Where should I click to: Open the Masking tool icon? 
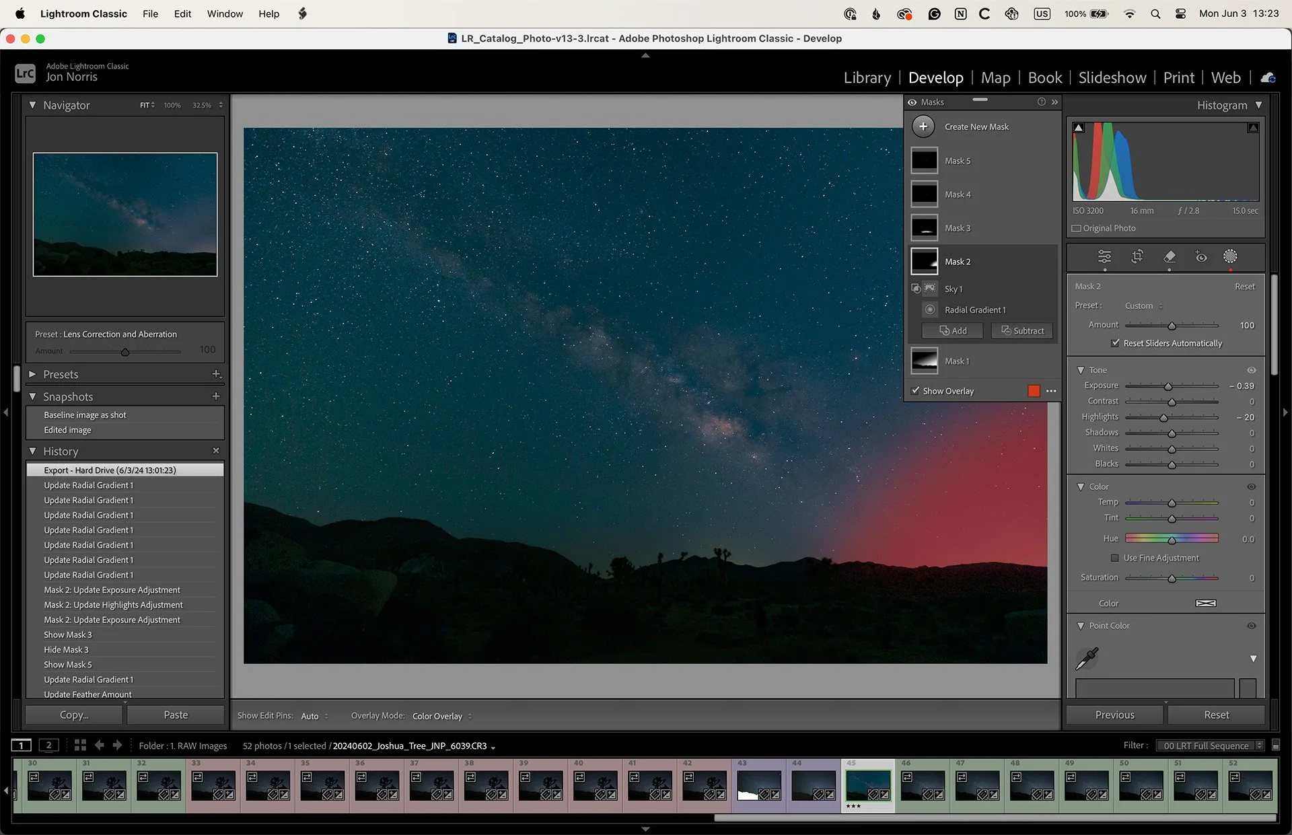tap(1230, 256)
